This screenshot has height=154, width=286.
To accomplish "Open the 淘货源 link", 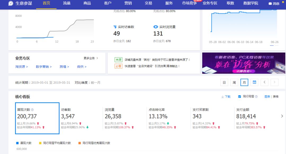I will [x=21, y=67].
